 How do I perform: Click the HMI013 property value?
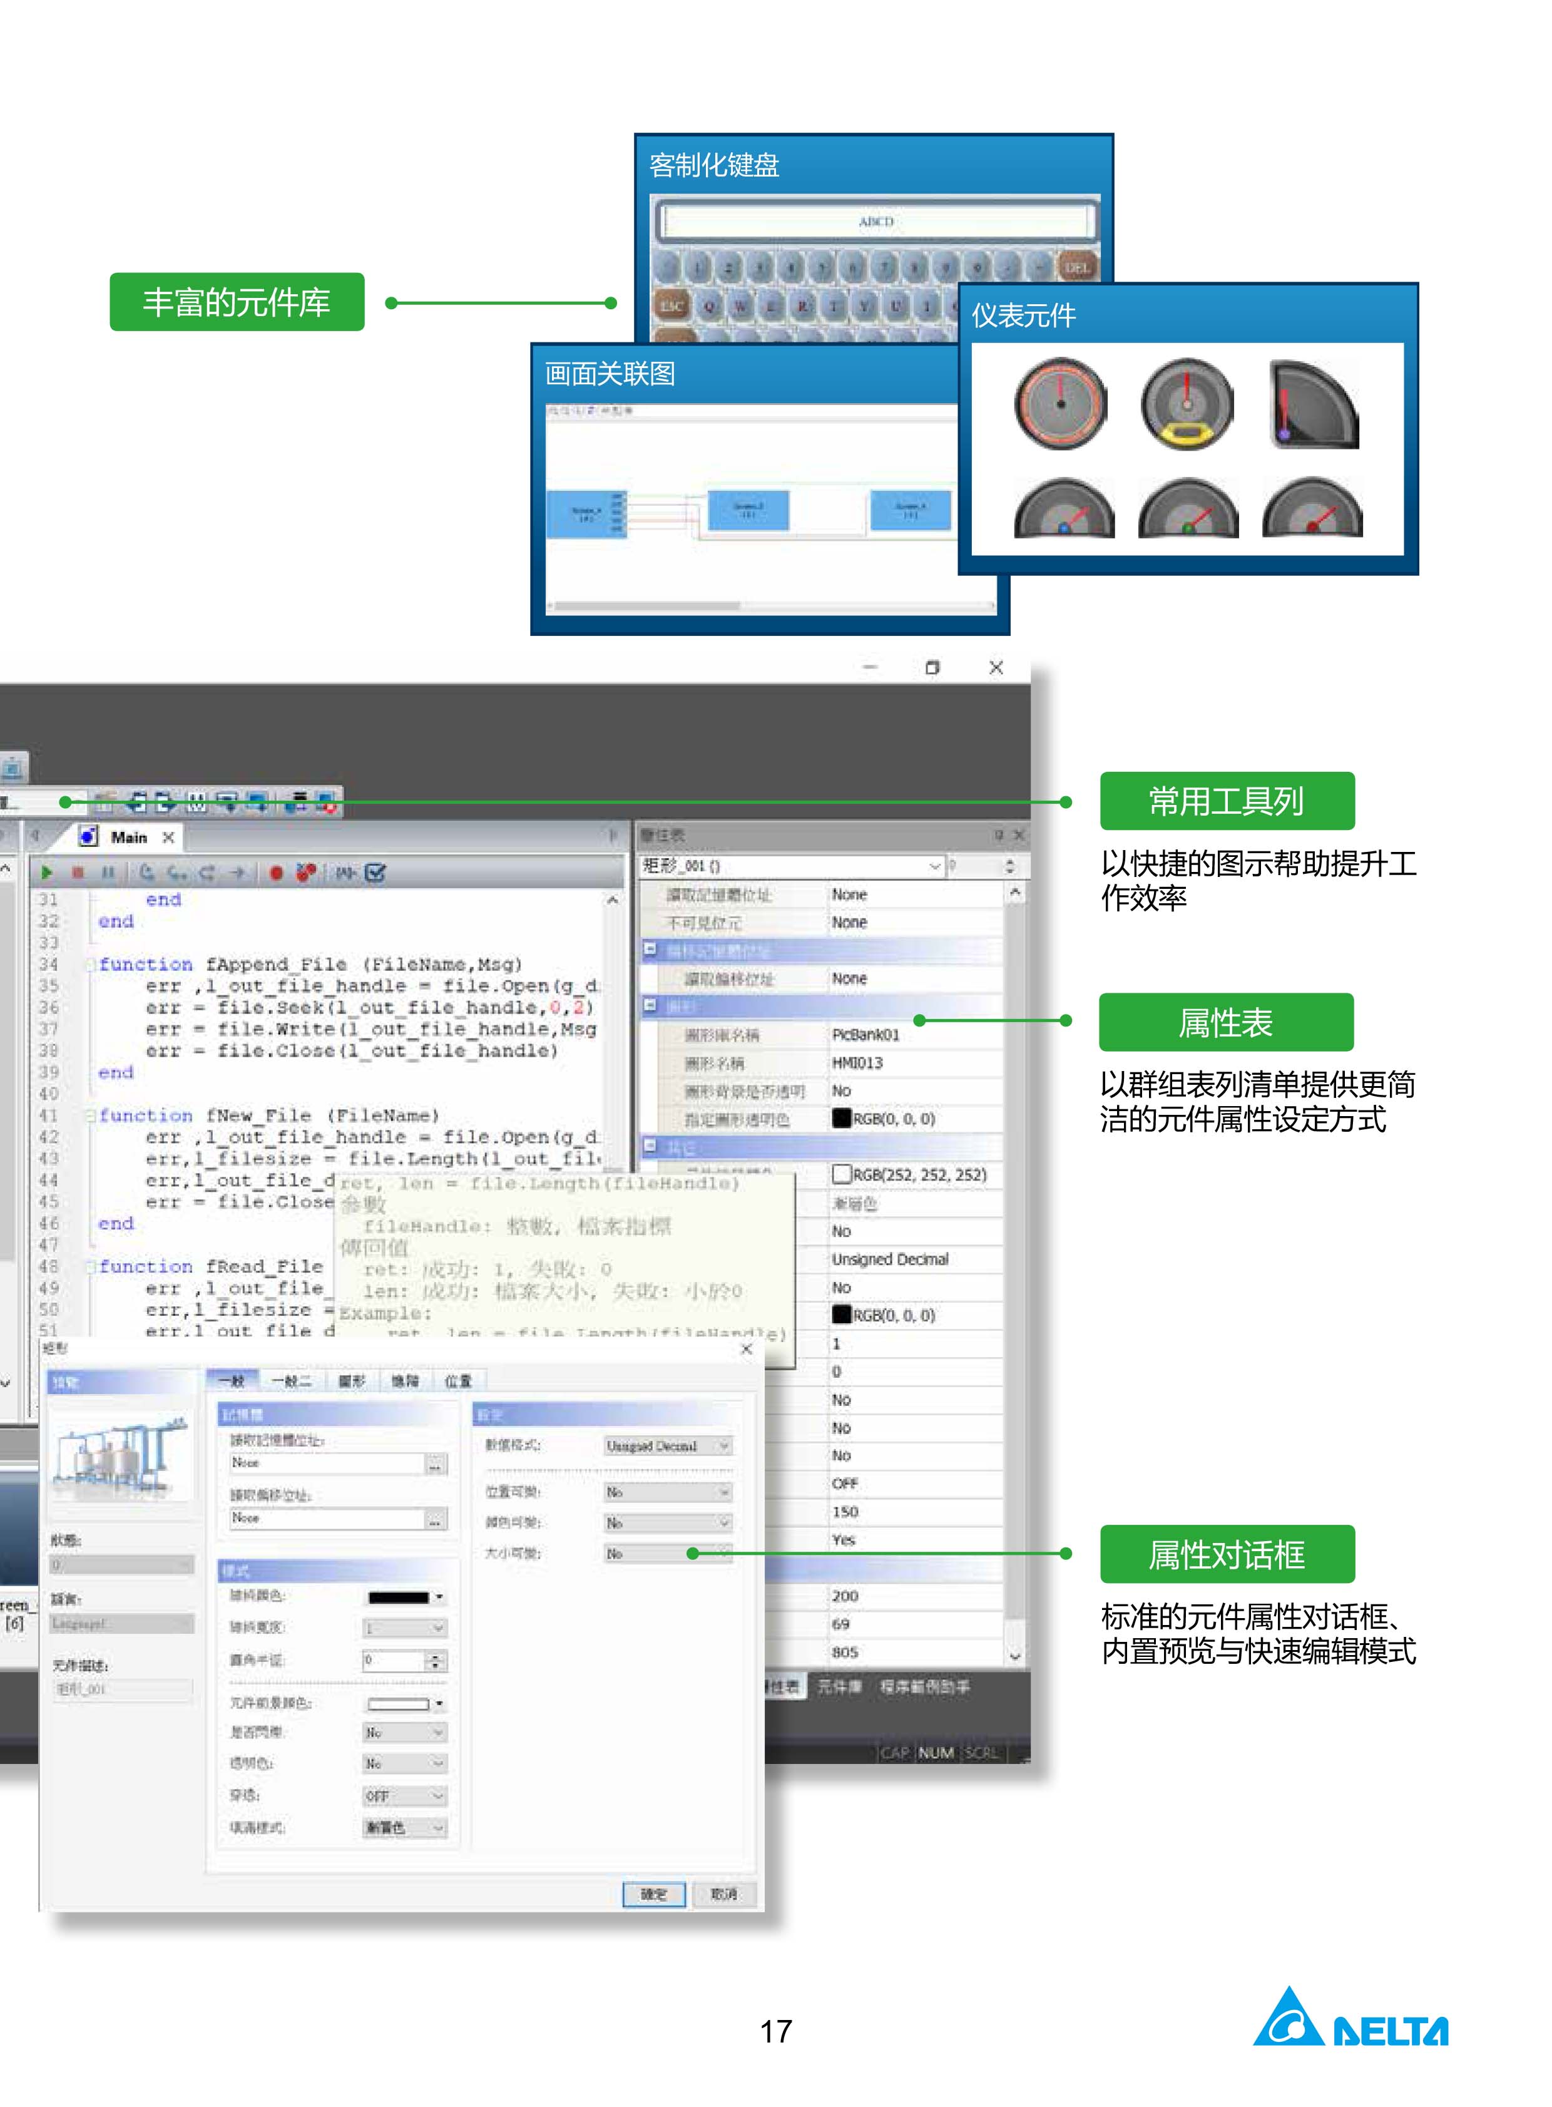click(857, 1063)
